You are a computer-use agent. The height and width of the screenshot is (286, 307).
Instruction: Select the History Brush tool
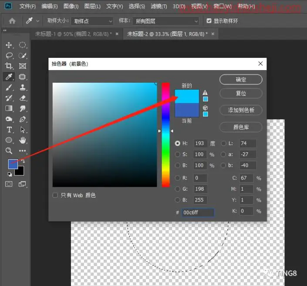(9, 98)
